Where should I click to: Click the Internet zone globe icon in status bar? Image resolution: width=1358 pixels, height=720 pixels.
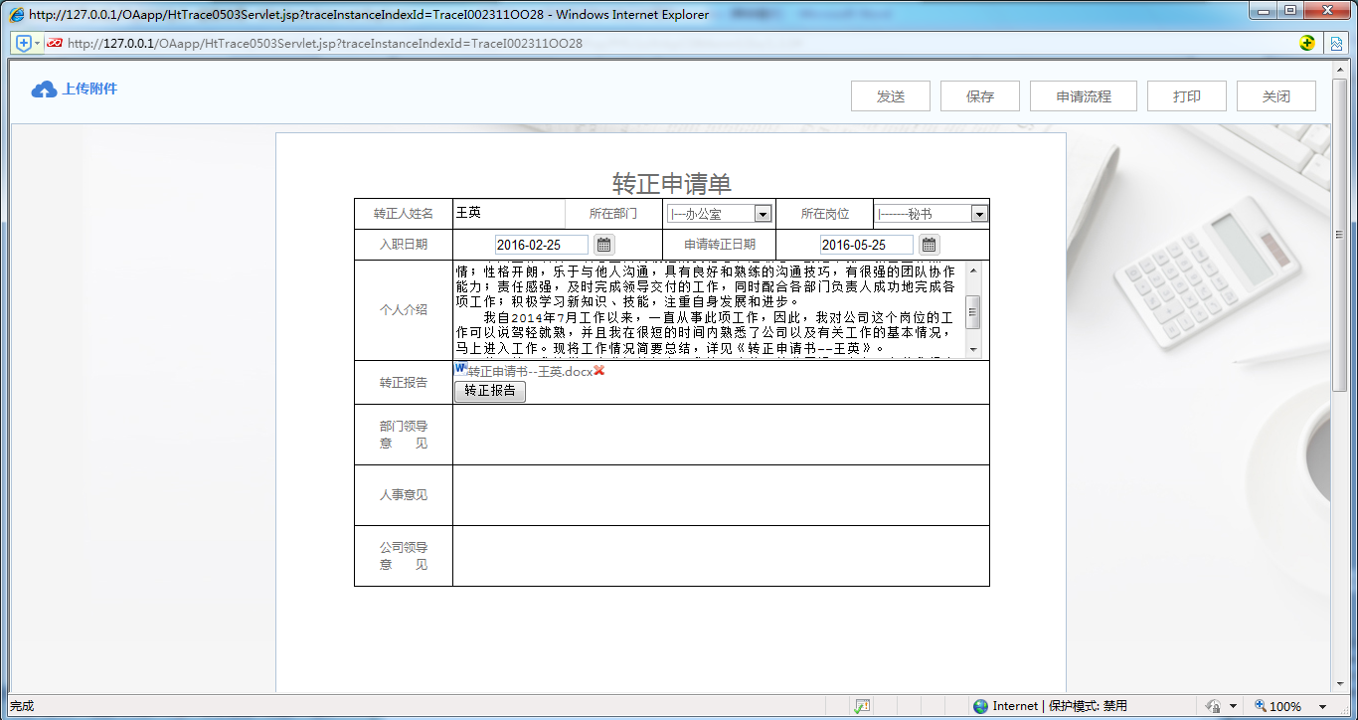tap(981, 706)
